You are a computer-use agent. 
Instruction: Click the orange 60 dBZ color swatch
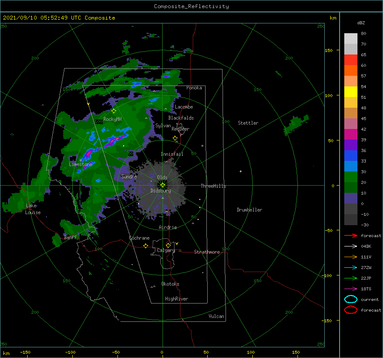coord(351,70)
